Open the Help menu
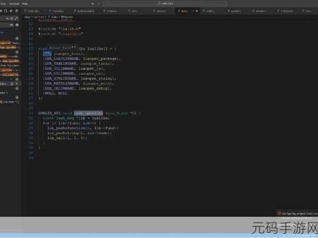The image size is (318, 238). click(x=25, y=4)
